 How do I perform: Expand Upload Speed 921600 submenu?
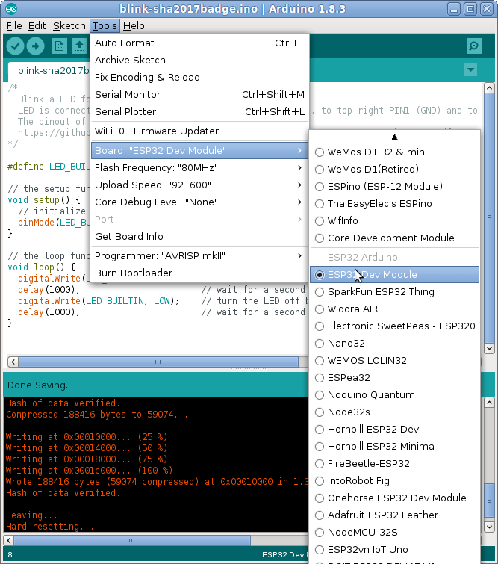[x=199, y=185]
